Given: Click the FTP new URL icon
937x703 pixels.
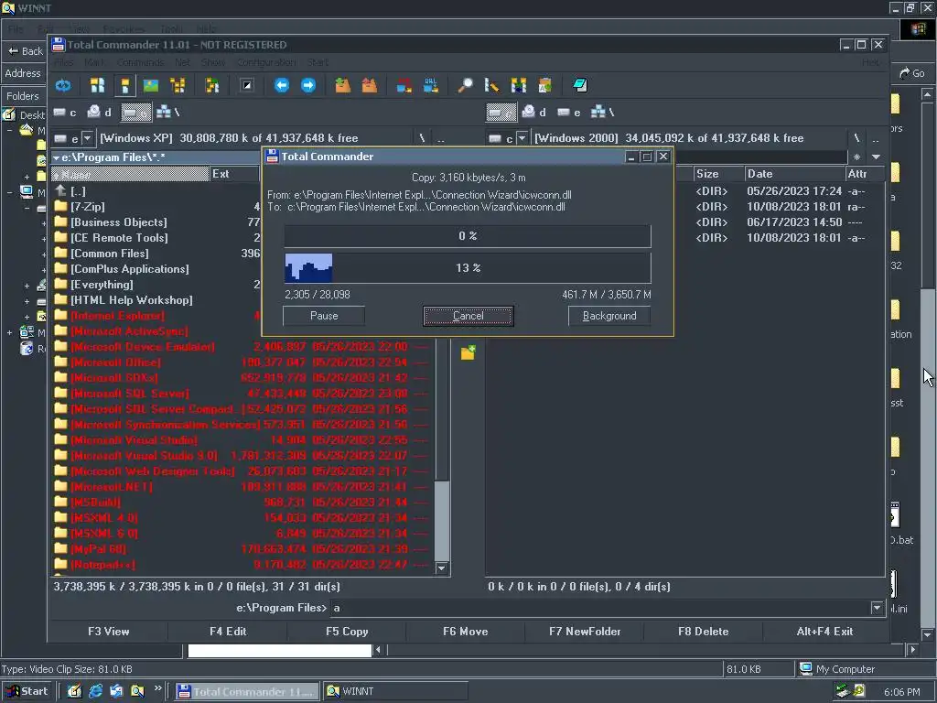Looking at the screenshot, I should [431, 85].
